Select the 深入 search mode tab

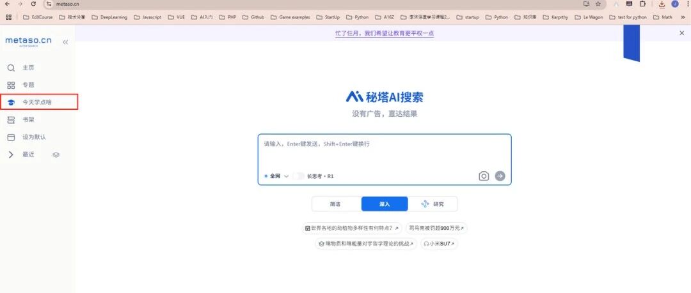(385, 204)
